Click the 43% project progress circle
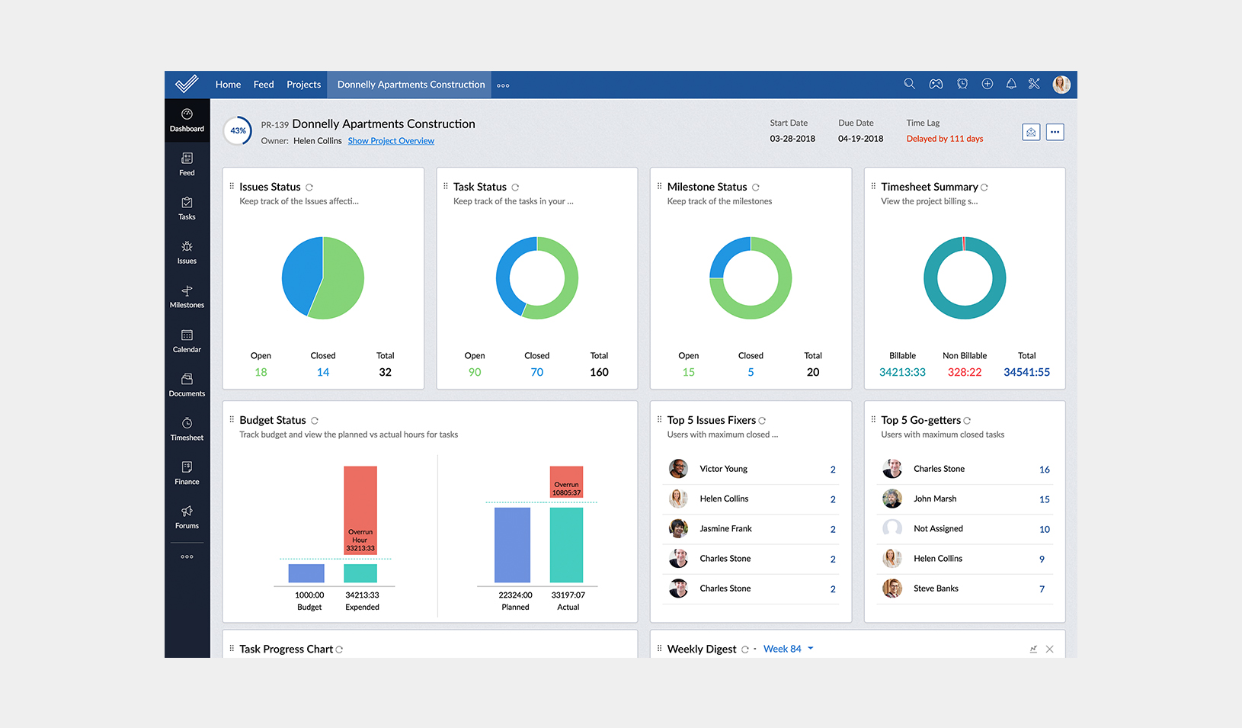Image resolution: width=1242 pixels, height=728 pixels. [x=238, y=130]
